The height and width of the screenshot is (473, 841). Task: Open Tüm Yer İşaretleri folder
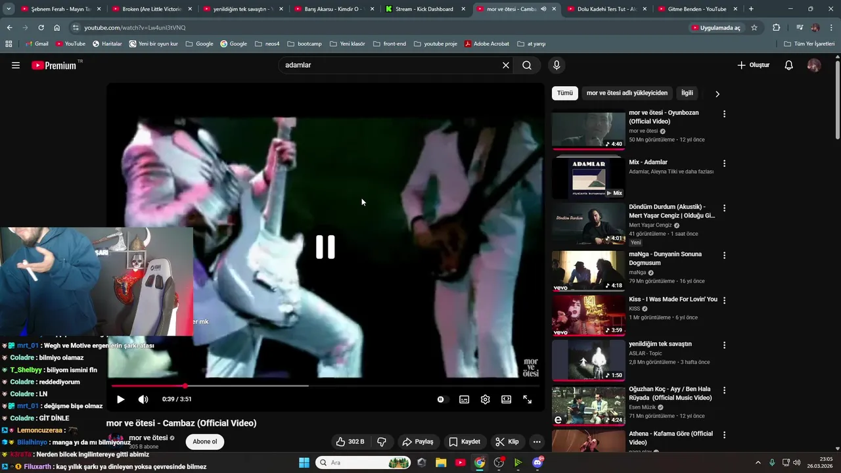(x=809, y=44)
